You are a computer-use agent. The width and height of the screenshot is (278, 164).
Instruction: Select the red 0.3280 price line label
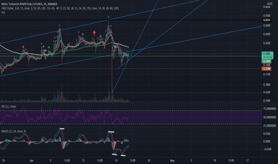tap(266, 69)
